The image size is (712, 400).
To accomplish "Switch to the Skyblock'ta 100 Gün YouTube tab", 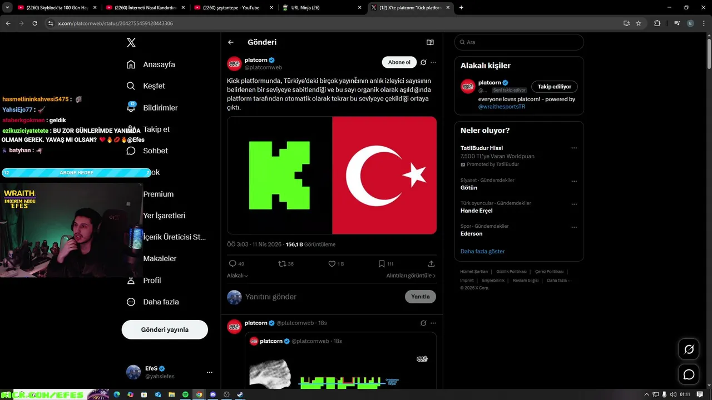I will click(x=56, y=8).
